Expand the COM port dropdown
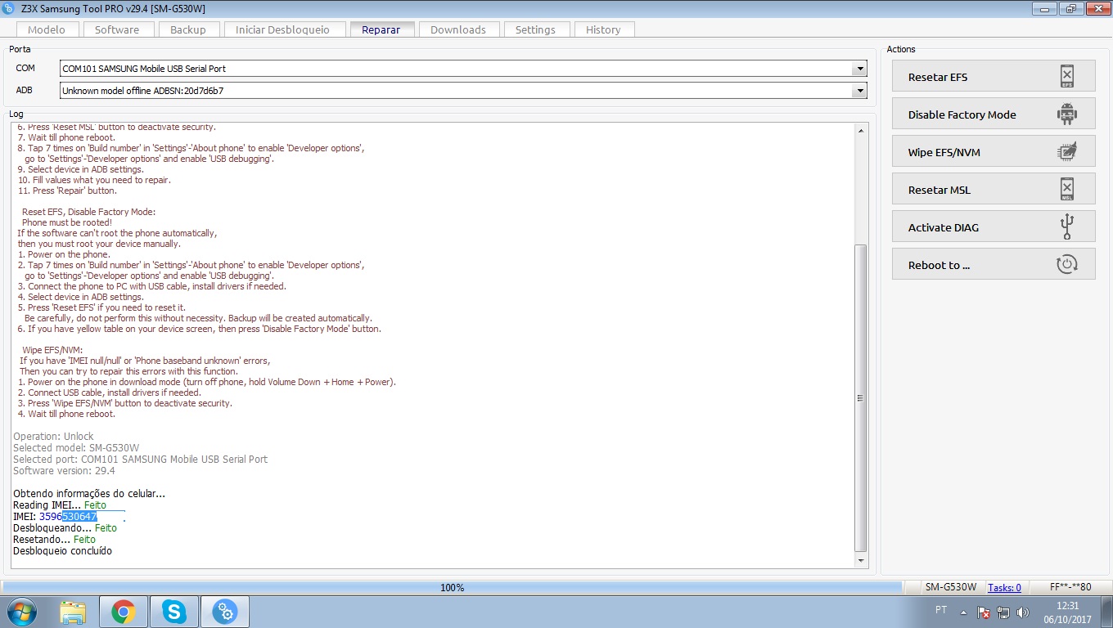1113x628 pixels. [859, 69]
